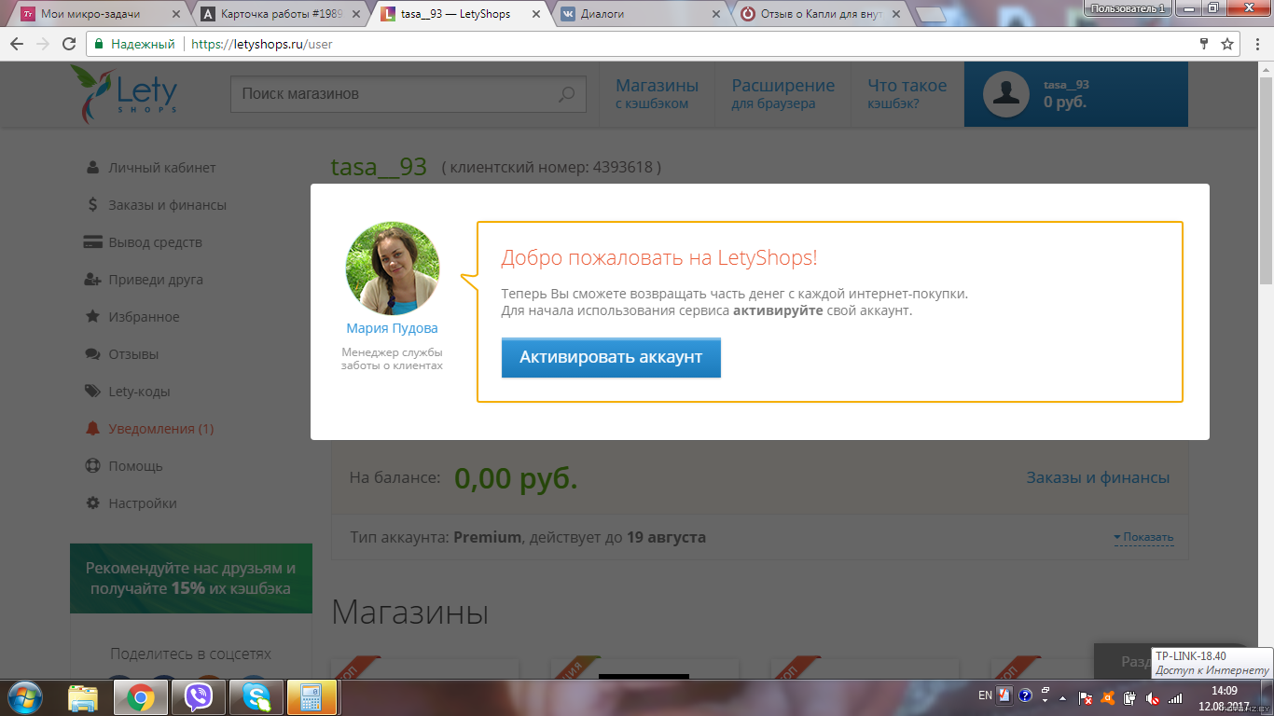Open Chrome three-dot menu

point(1255,44)
